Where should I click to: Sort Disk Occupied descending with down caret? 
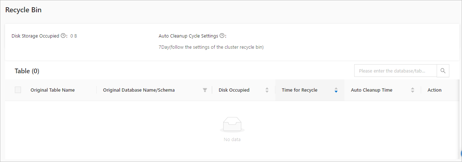(x=267, y=92)
